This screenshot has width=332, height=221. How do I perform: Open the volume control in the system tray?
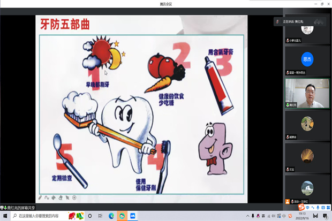pyautogui.click(x=274, y=216)
